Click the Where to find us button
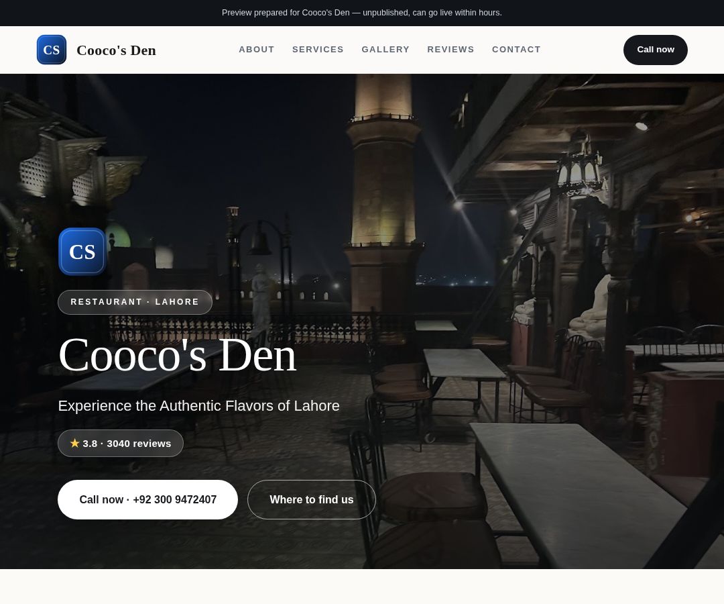This screenshot has height=604, width=724. (312, 499)
